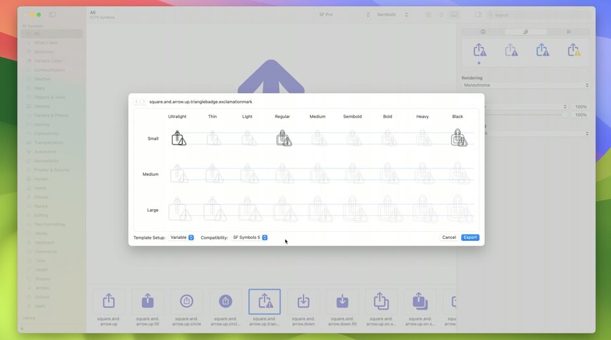Open the paintbrush rendering inspector tab

point(525,31)
